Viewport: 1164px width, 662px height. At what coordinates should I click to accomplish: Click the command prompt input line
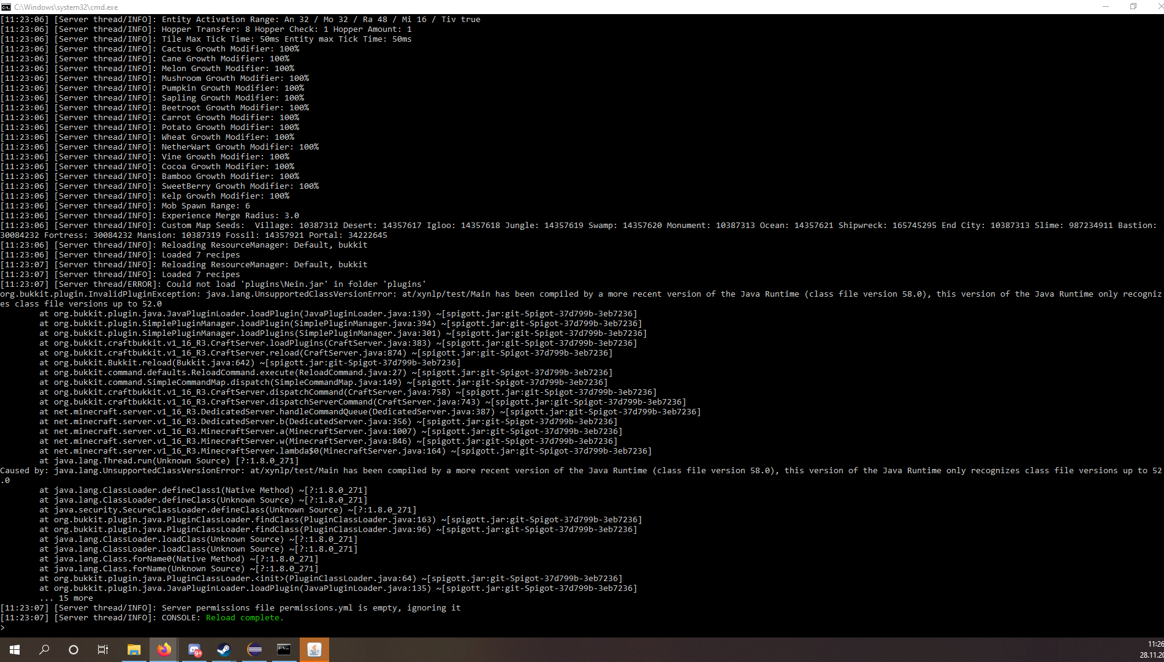click(582, 628)
